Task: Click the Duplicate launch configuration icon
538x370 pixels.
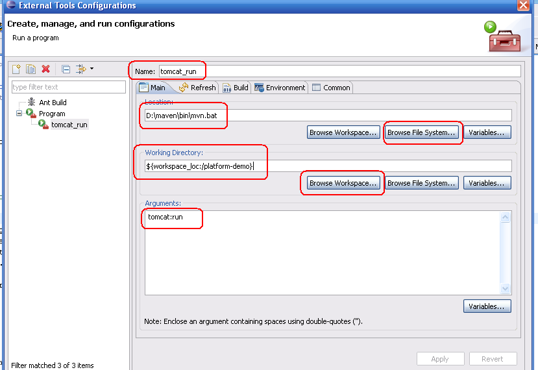Action: (x=31, y=69)
